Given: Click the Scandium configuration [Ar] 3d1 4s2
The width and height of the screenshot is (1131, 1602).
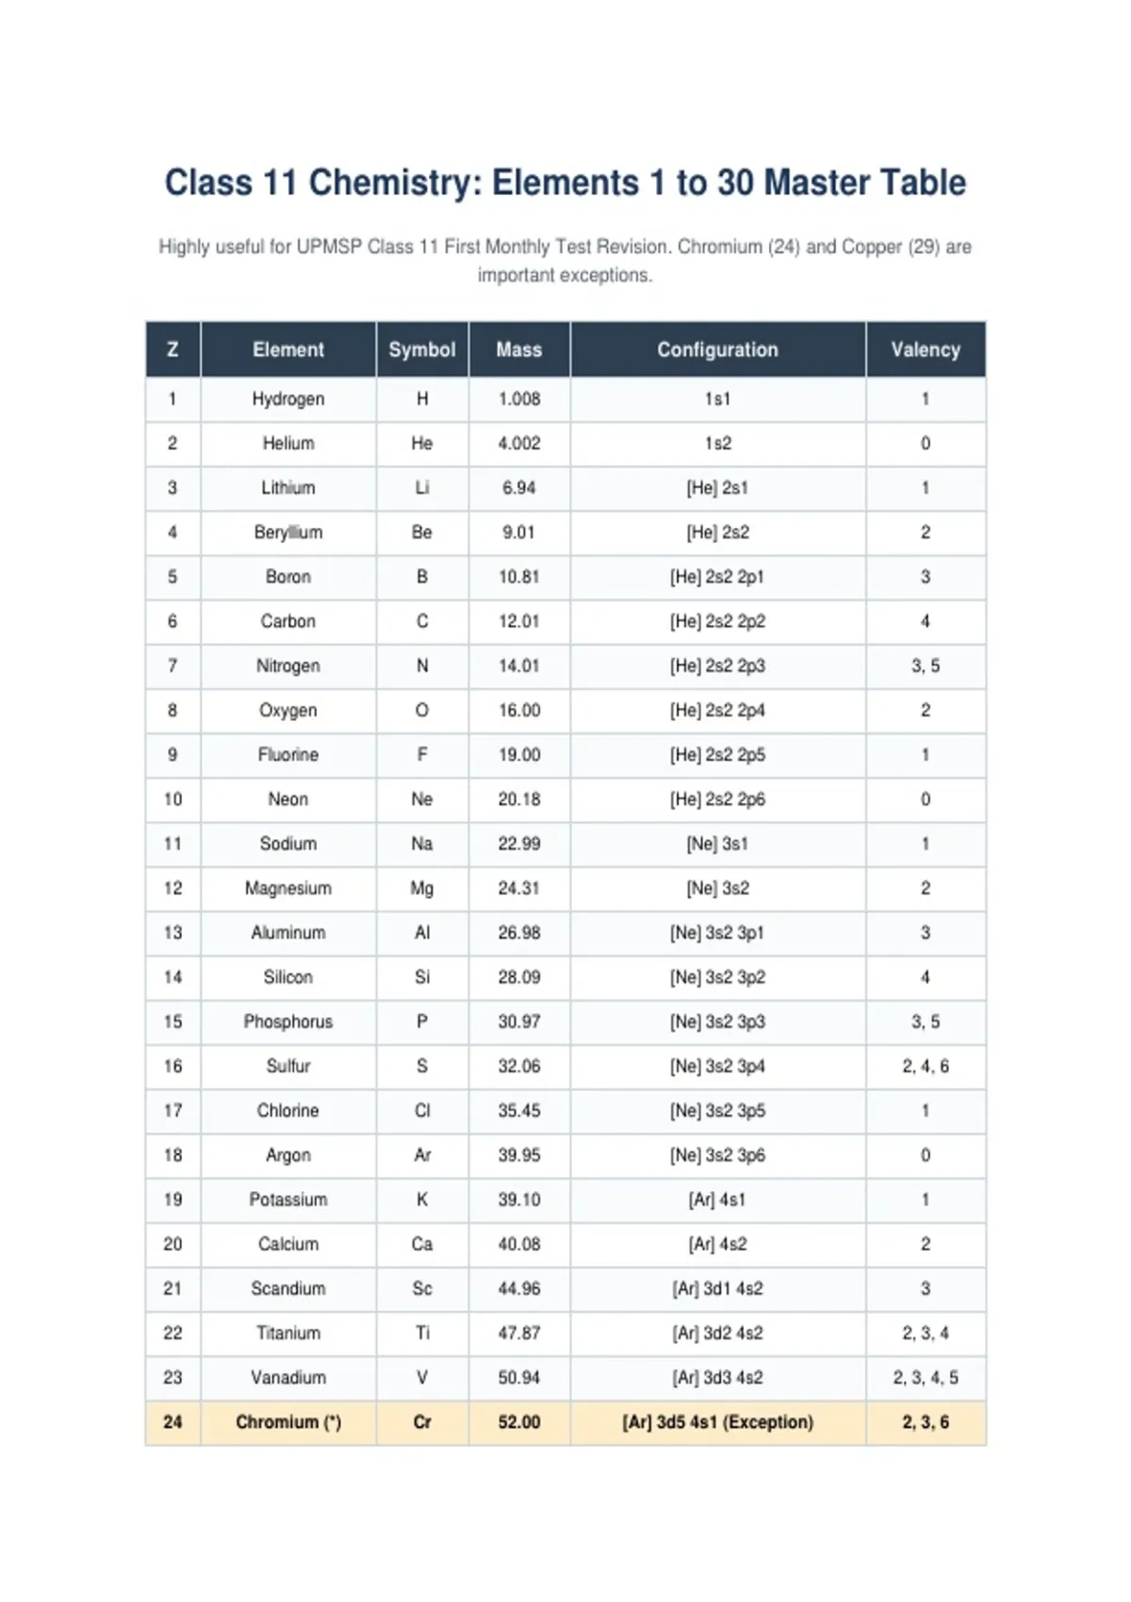Looking at the screenshot, I should (718, 1289).
